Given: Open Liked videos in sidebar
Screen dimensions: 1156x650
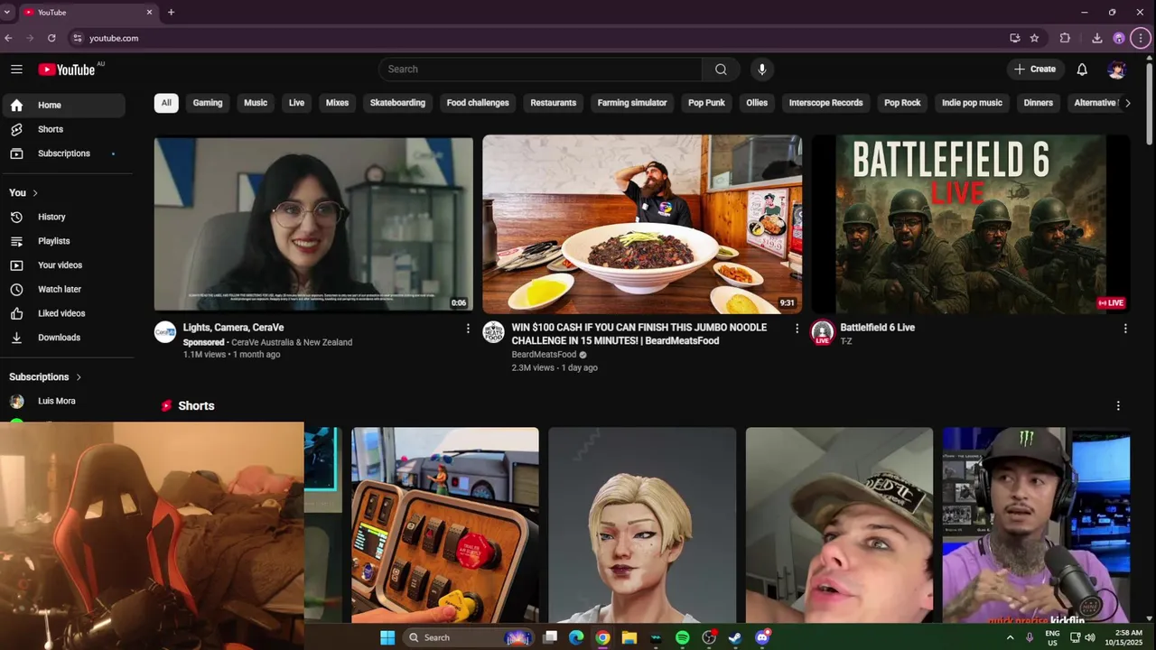Looking at the screenshot, I should coord(63,313).
